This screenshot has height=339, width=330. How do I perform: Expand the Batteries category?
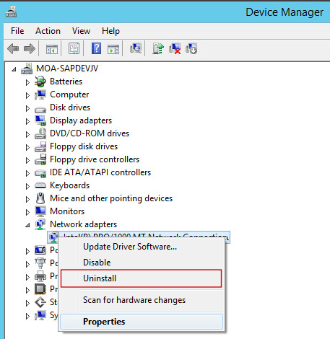(x=27, y=82)
